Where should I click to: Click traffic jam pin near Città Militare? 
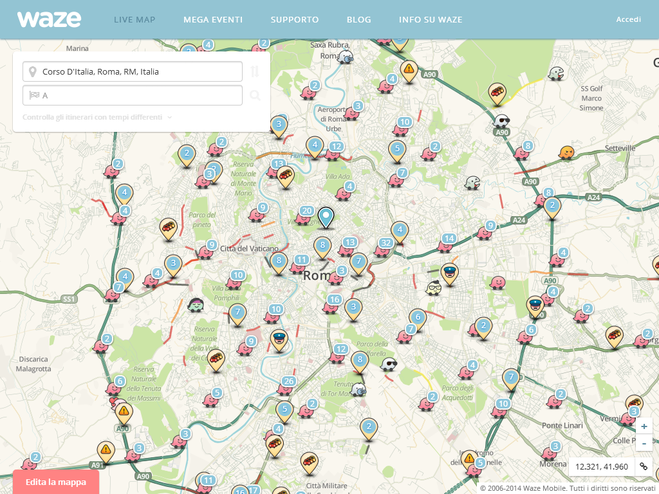pos(310,463)
